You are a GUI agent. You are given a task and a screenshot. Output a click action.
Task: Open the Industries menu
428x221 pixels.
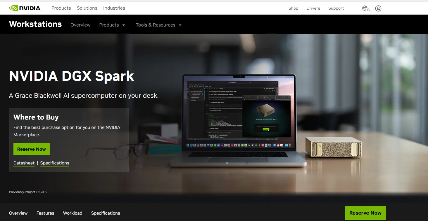(x=114, y=8)
